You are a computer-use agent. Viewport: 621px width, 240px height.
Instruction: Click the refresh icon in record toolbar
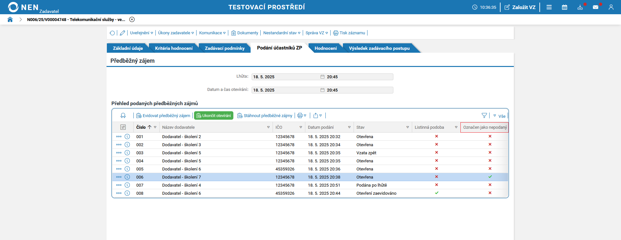[112, 33]
